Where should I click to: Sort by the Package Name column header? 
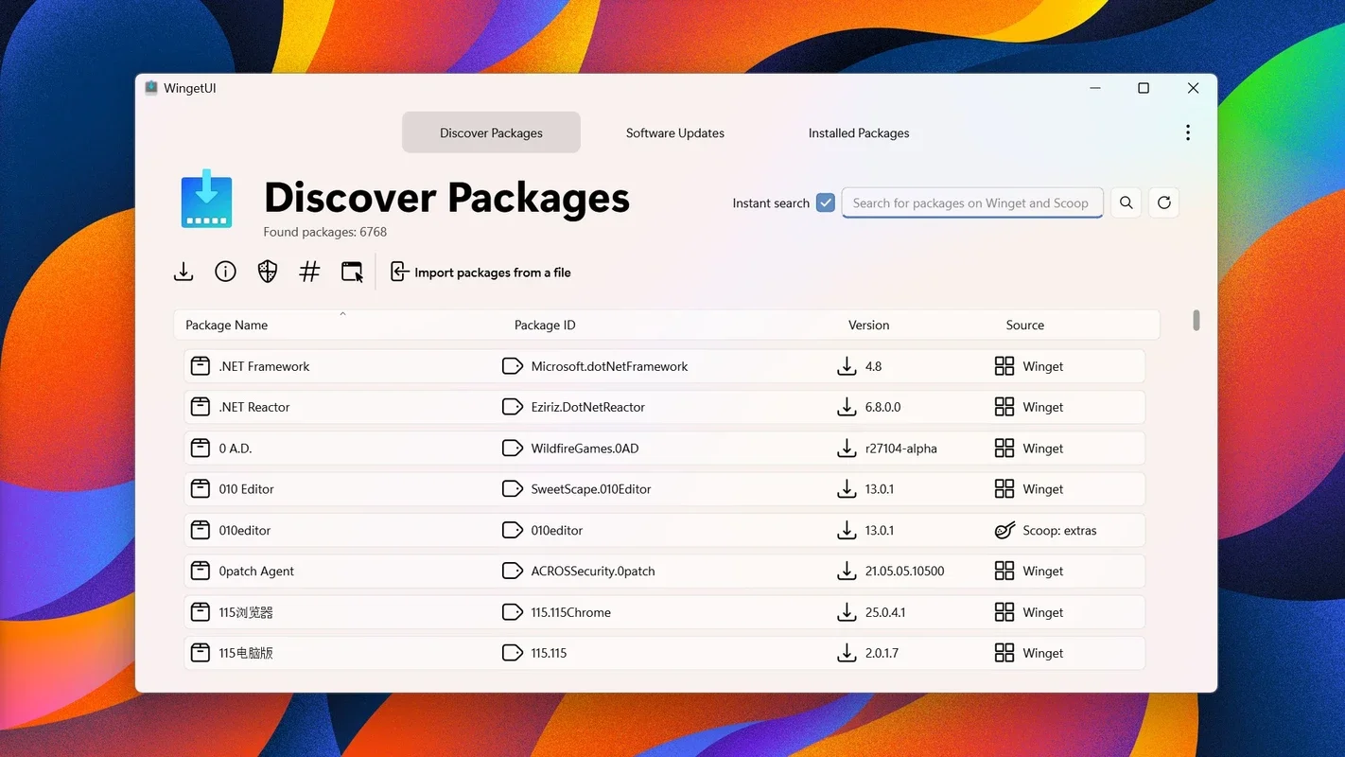(x=226, y=325)
